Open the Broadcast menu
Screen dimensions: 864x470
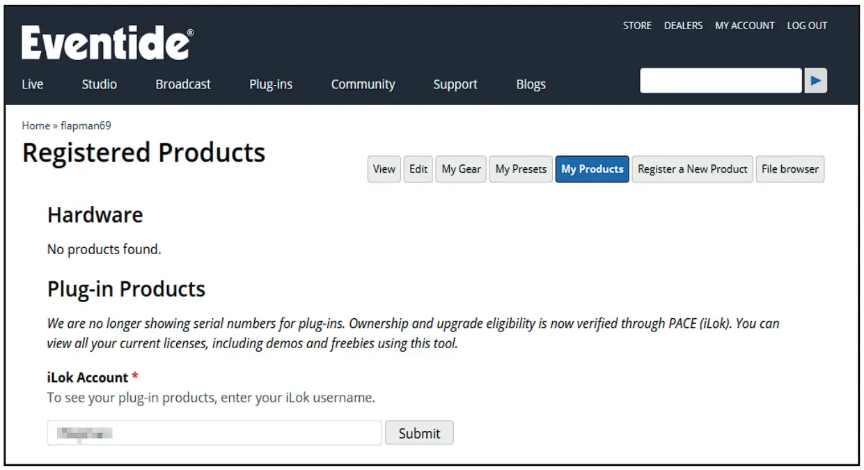tap(183, 84)
